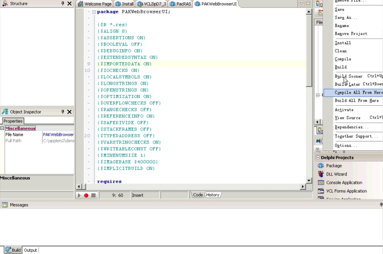Choose Build Later from the context menu
383x254 pixels.
tap(353, 84)
